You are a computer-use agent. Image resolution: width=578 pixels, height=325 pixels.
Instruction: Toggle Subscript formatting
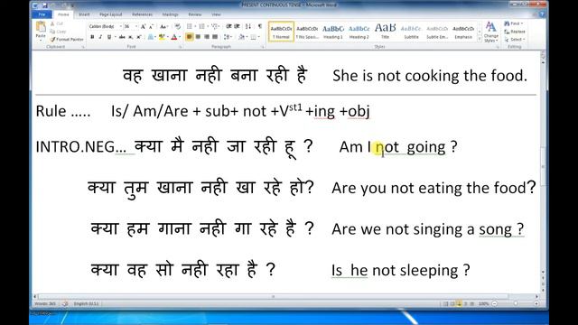(x=130, y=37)
